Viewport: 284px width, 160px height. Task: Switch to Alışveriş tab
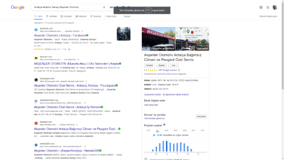[96, 16]
